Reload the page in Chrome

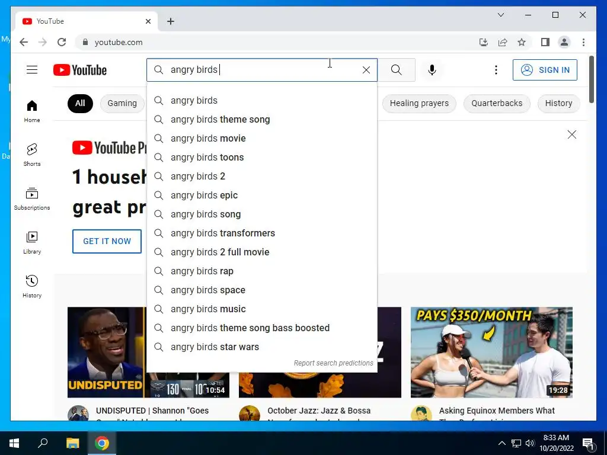[62, 42]
